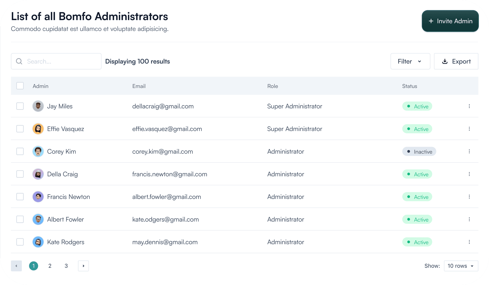
Task: Open the more options menu for Effie Vasquez
Action: (x=469, y=129)
